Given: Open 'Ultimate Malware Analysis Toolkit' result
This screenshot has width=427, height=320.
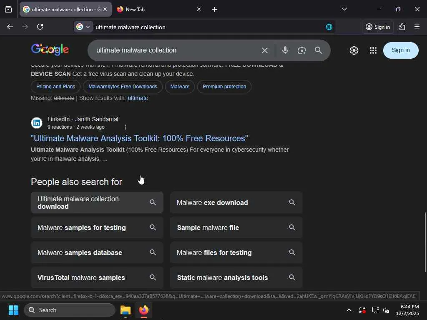Looking at the screenshot, I should pos(139,138).
